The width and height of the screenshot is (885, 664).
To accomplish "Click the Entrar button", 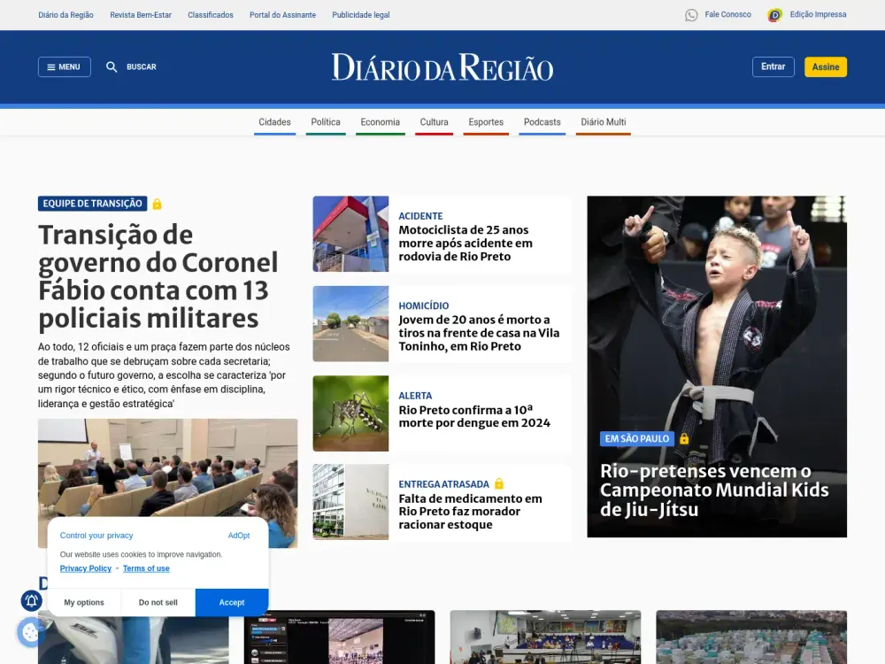I will [773, 66].
